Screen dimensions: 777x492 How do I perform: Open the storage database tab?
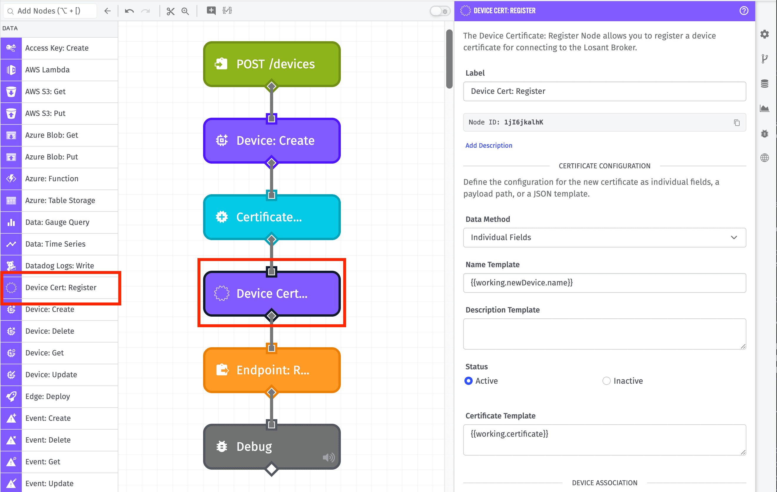click(765, 84)
